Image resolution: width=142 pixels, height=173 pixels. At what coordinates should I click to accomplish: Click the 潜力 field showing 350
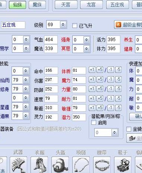tap(79, 117)
